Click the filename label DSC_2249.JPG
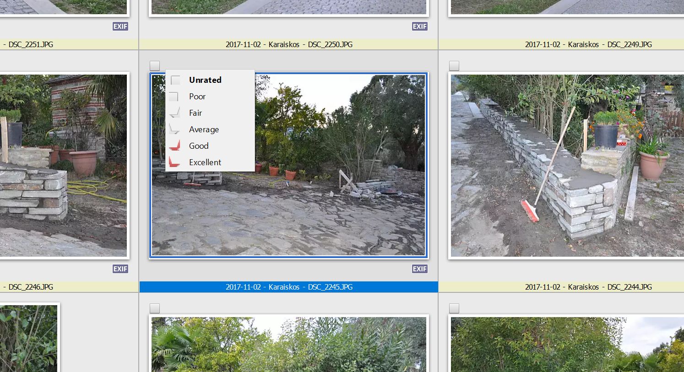Screen dimensions: 684x372 tap(588, 44)
